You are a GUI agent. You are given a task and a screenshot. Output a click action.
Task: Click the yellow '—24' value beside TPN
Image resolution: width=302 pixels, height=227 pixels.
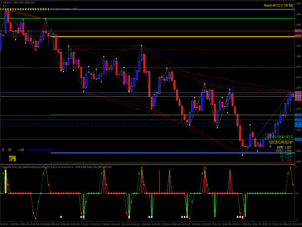coord(21,150)
